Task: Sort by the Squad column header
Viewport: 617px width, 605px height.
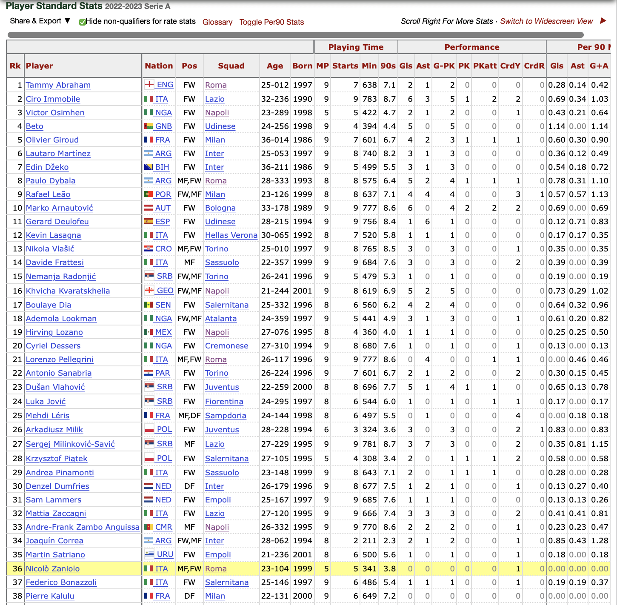Action: [231, 66]
